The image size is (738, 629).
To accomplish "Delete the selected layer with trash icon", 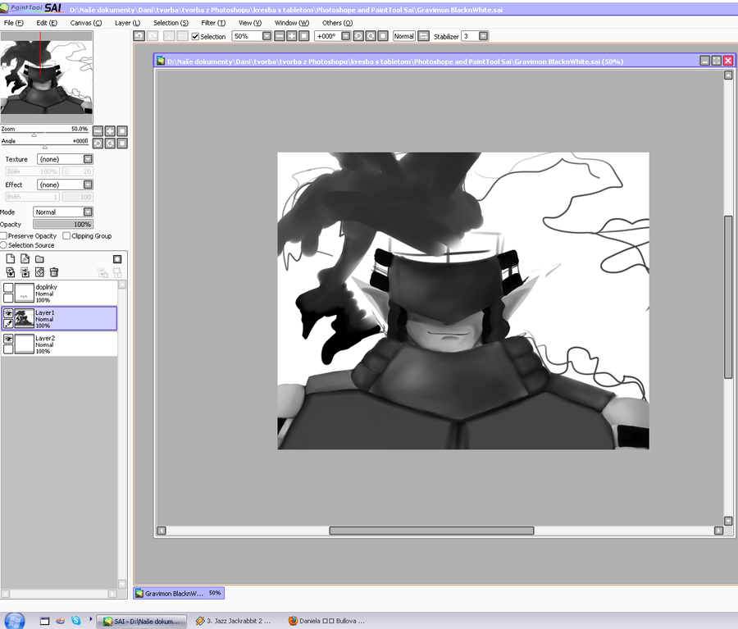I will click(x=54, y=272).
